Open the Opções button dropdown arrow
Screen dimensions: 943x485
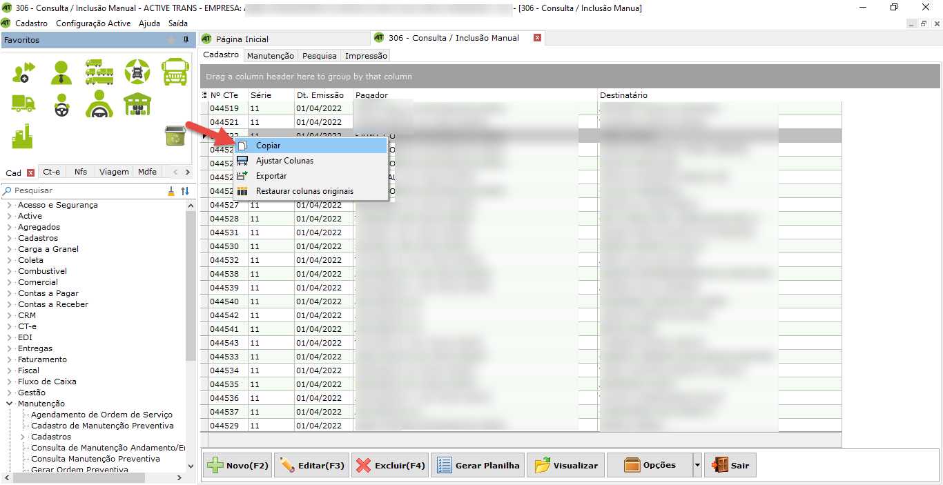pos(697,466)
